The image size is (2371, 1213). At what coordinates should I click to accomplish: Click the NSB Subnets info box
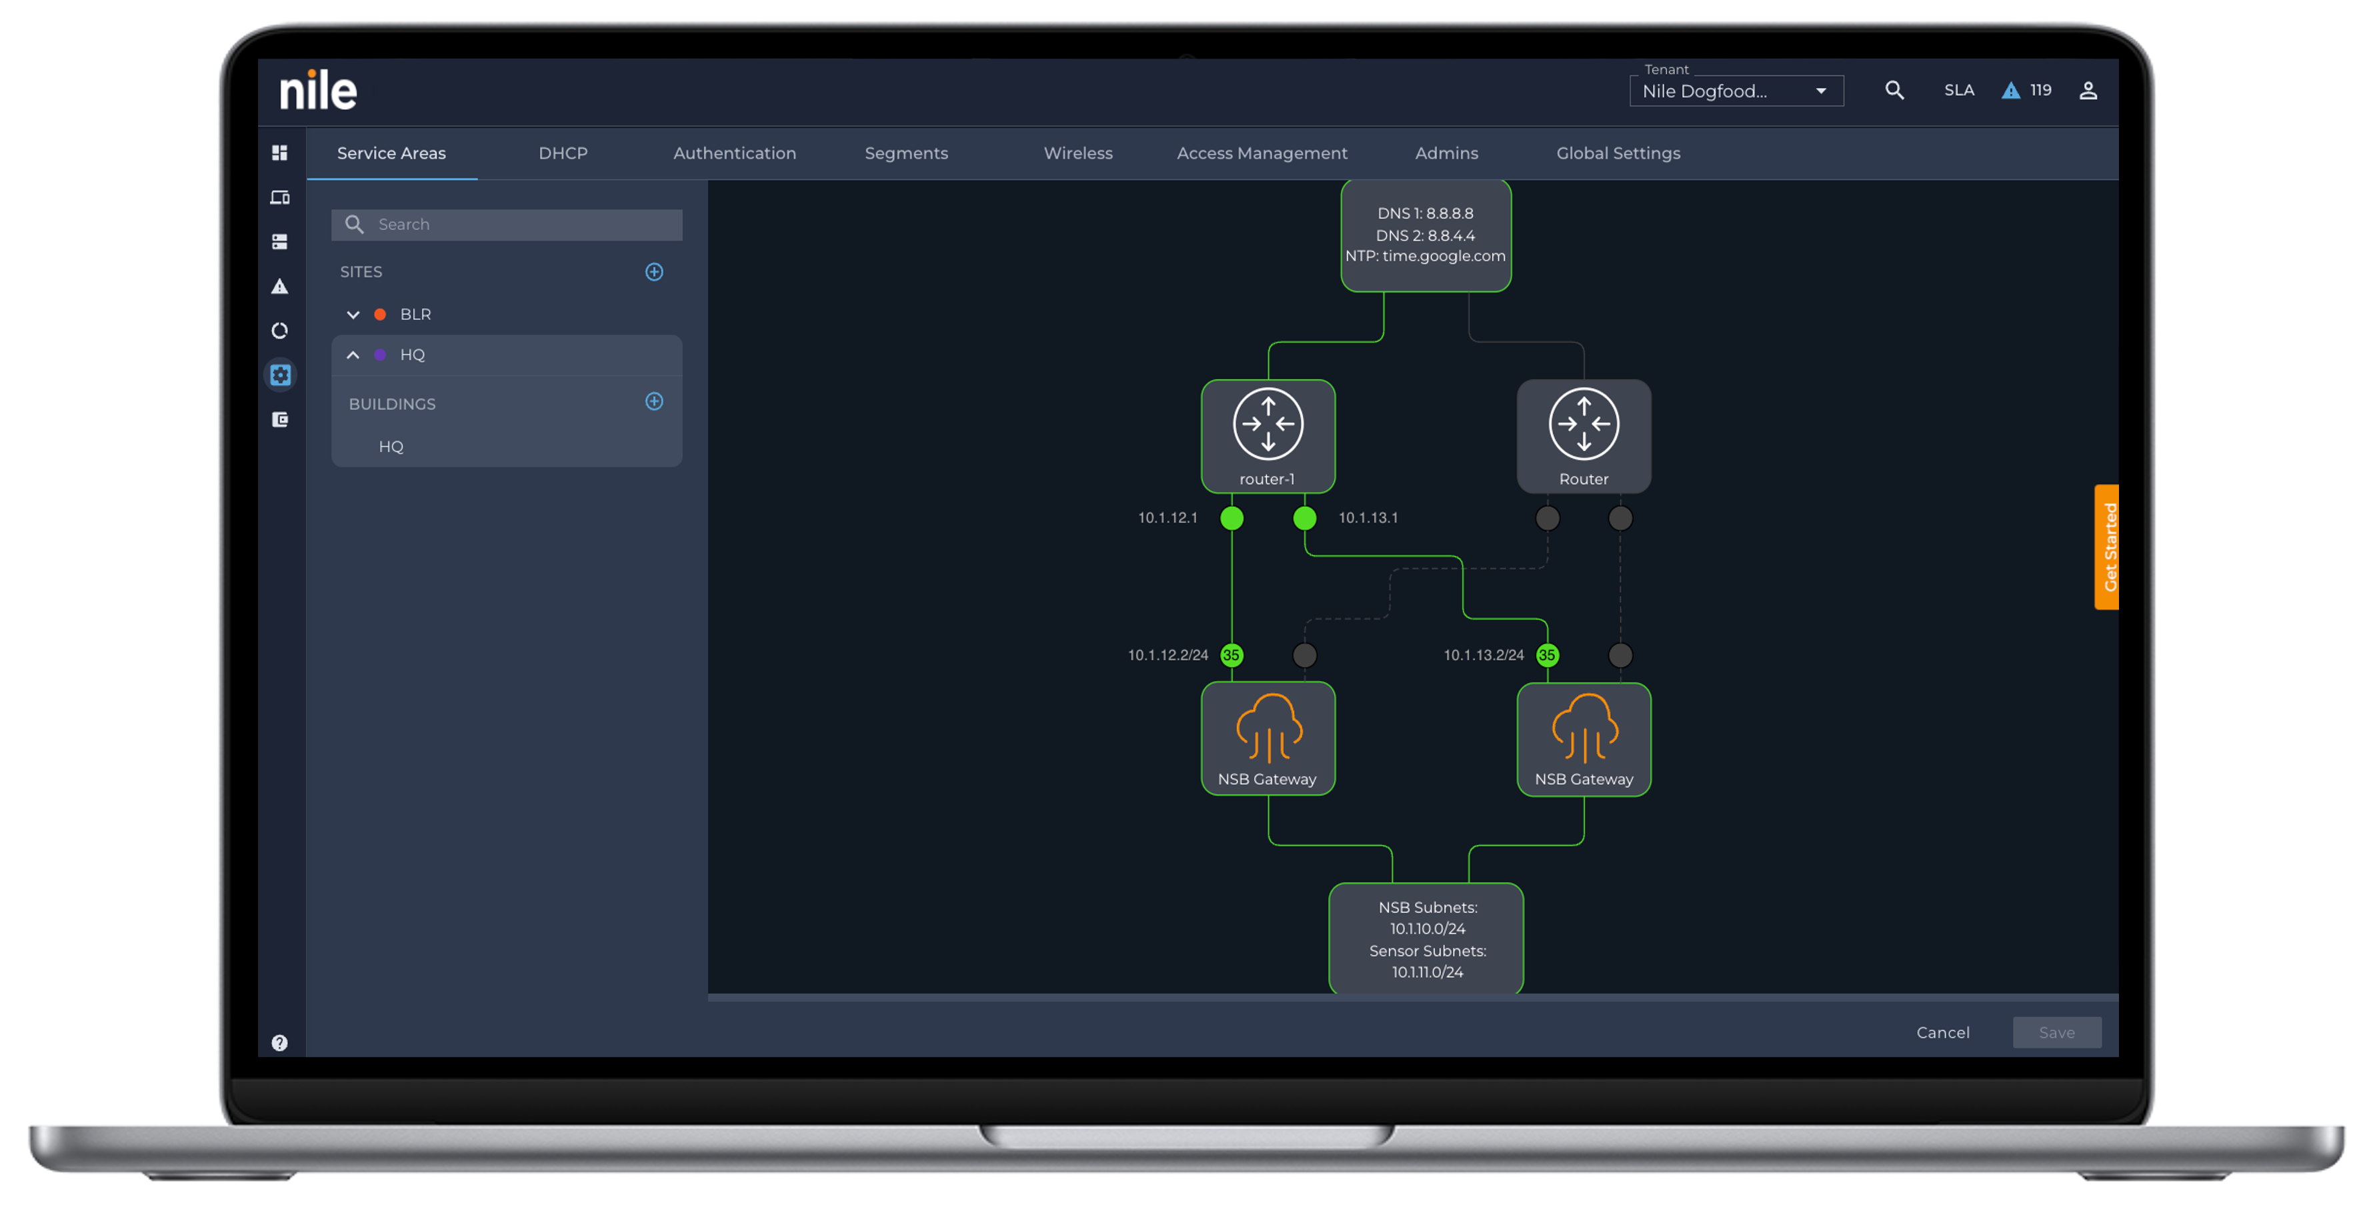point(1426,939)
